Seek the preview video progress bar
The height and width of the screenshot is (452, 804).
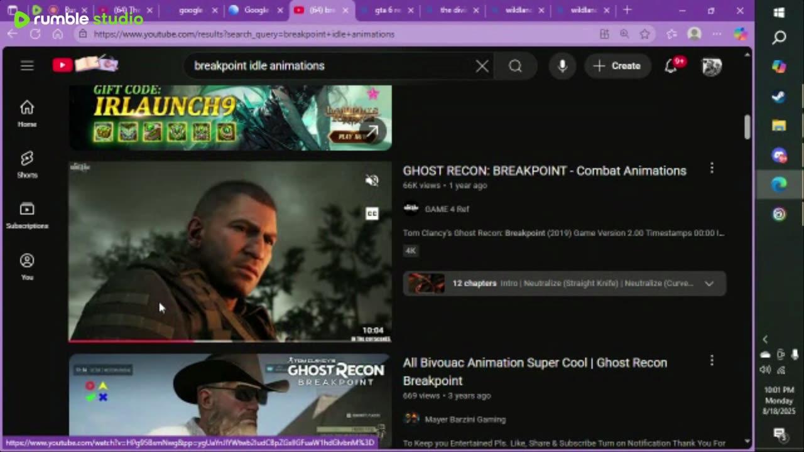[x=230, y=342]
